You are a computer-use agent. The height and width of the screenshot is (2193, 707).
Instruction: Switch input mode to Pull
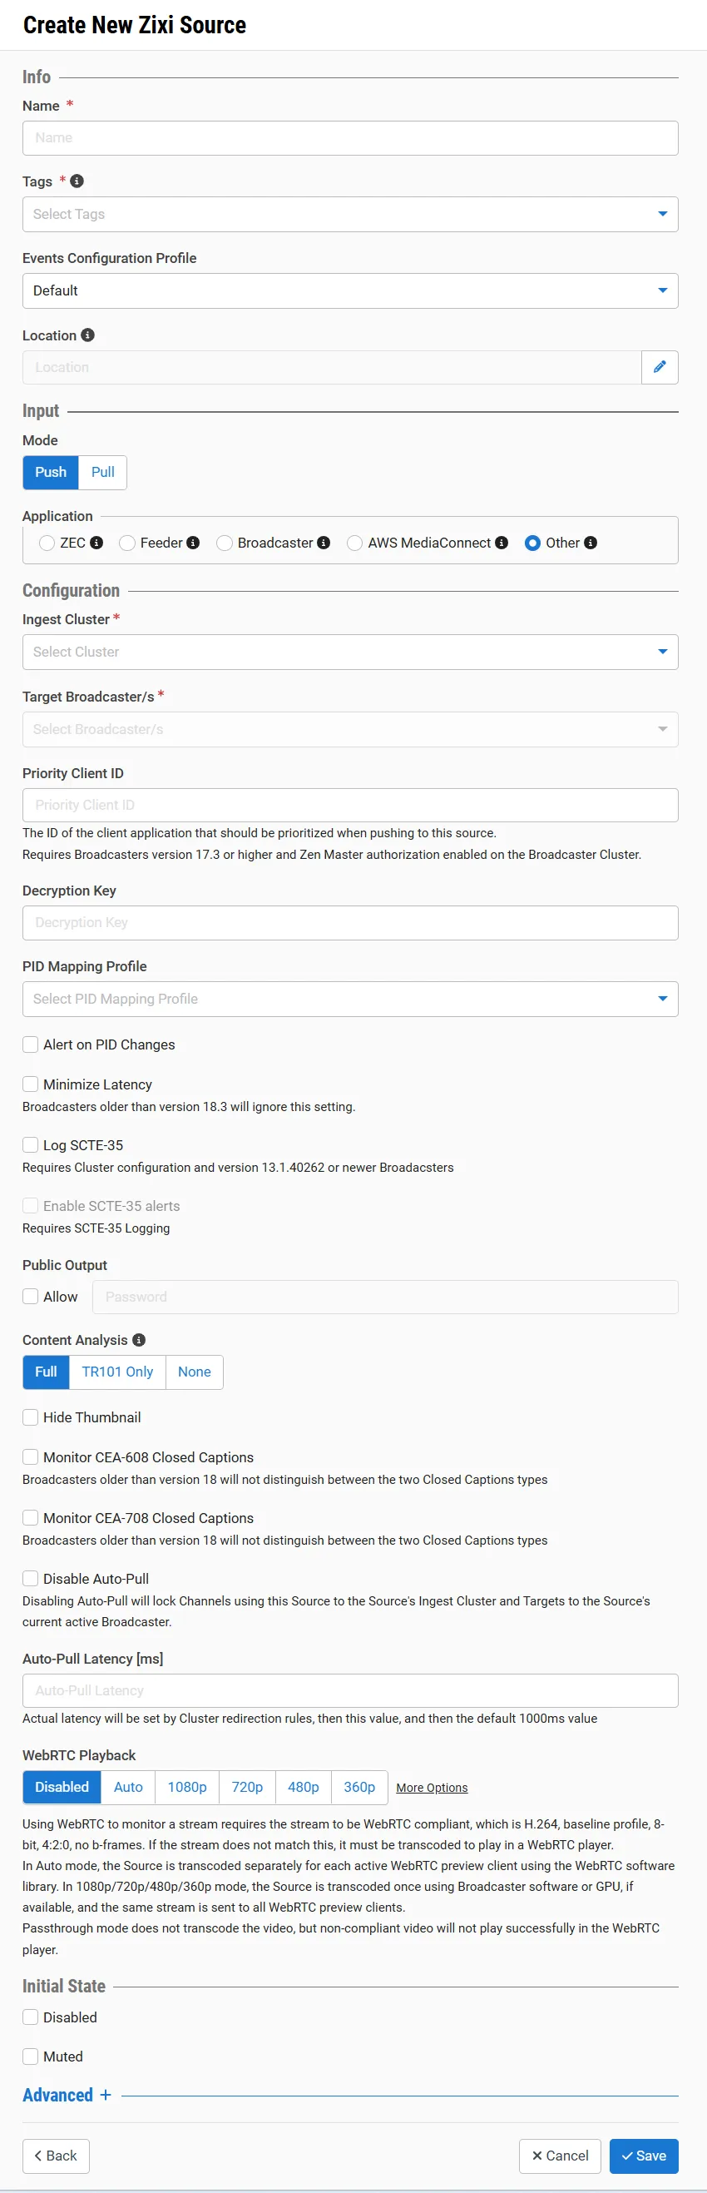tap(103, 473)
